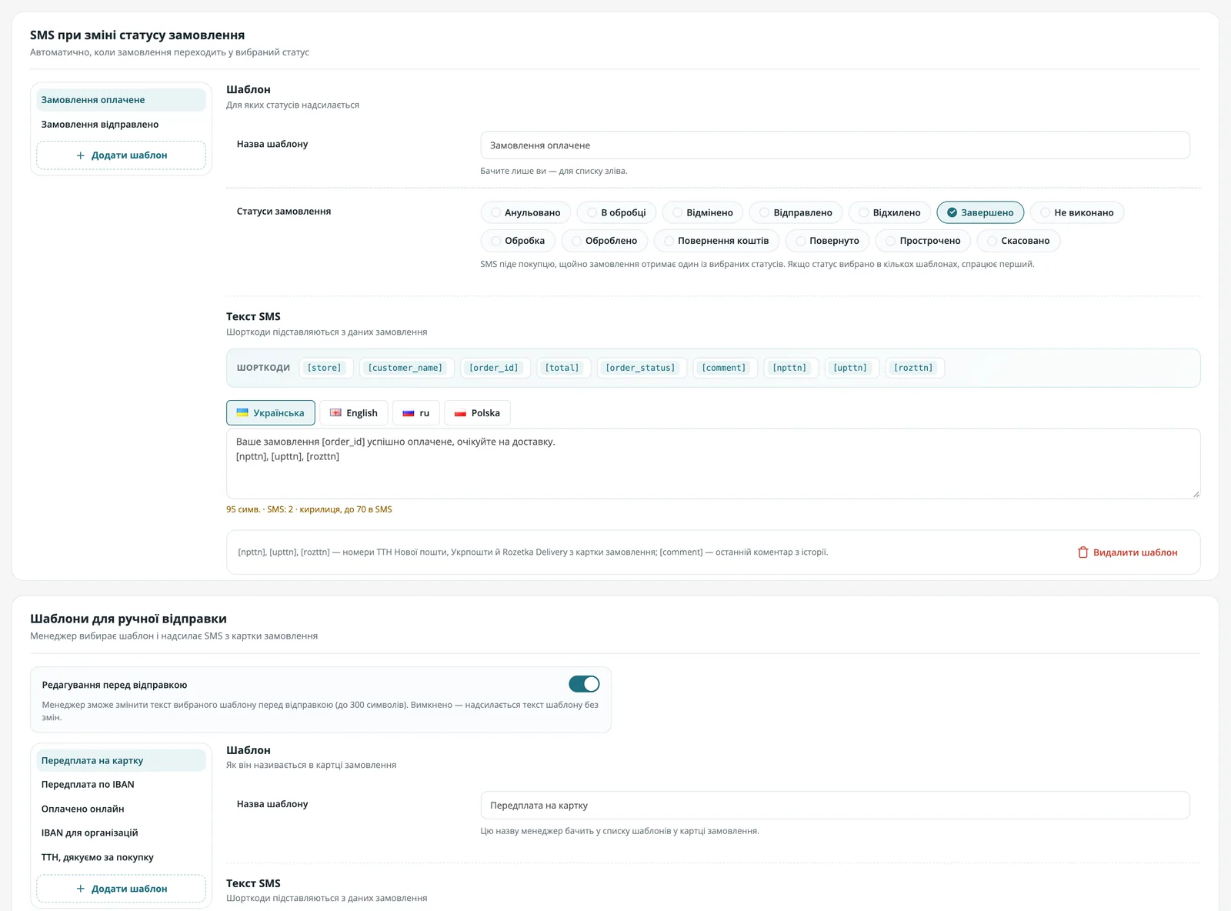Insert the [order_status] shortcode
Viewport: 1231px width, 911px height.
click(x=640, y=368)
